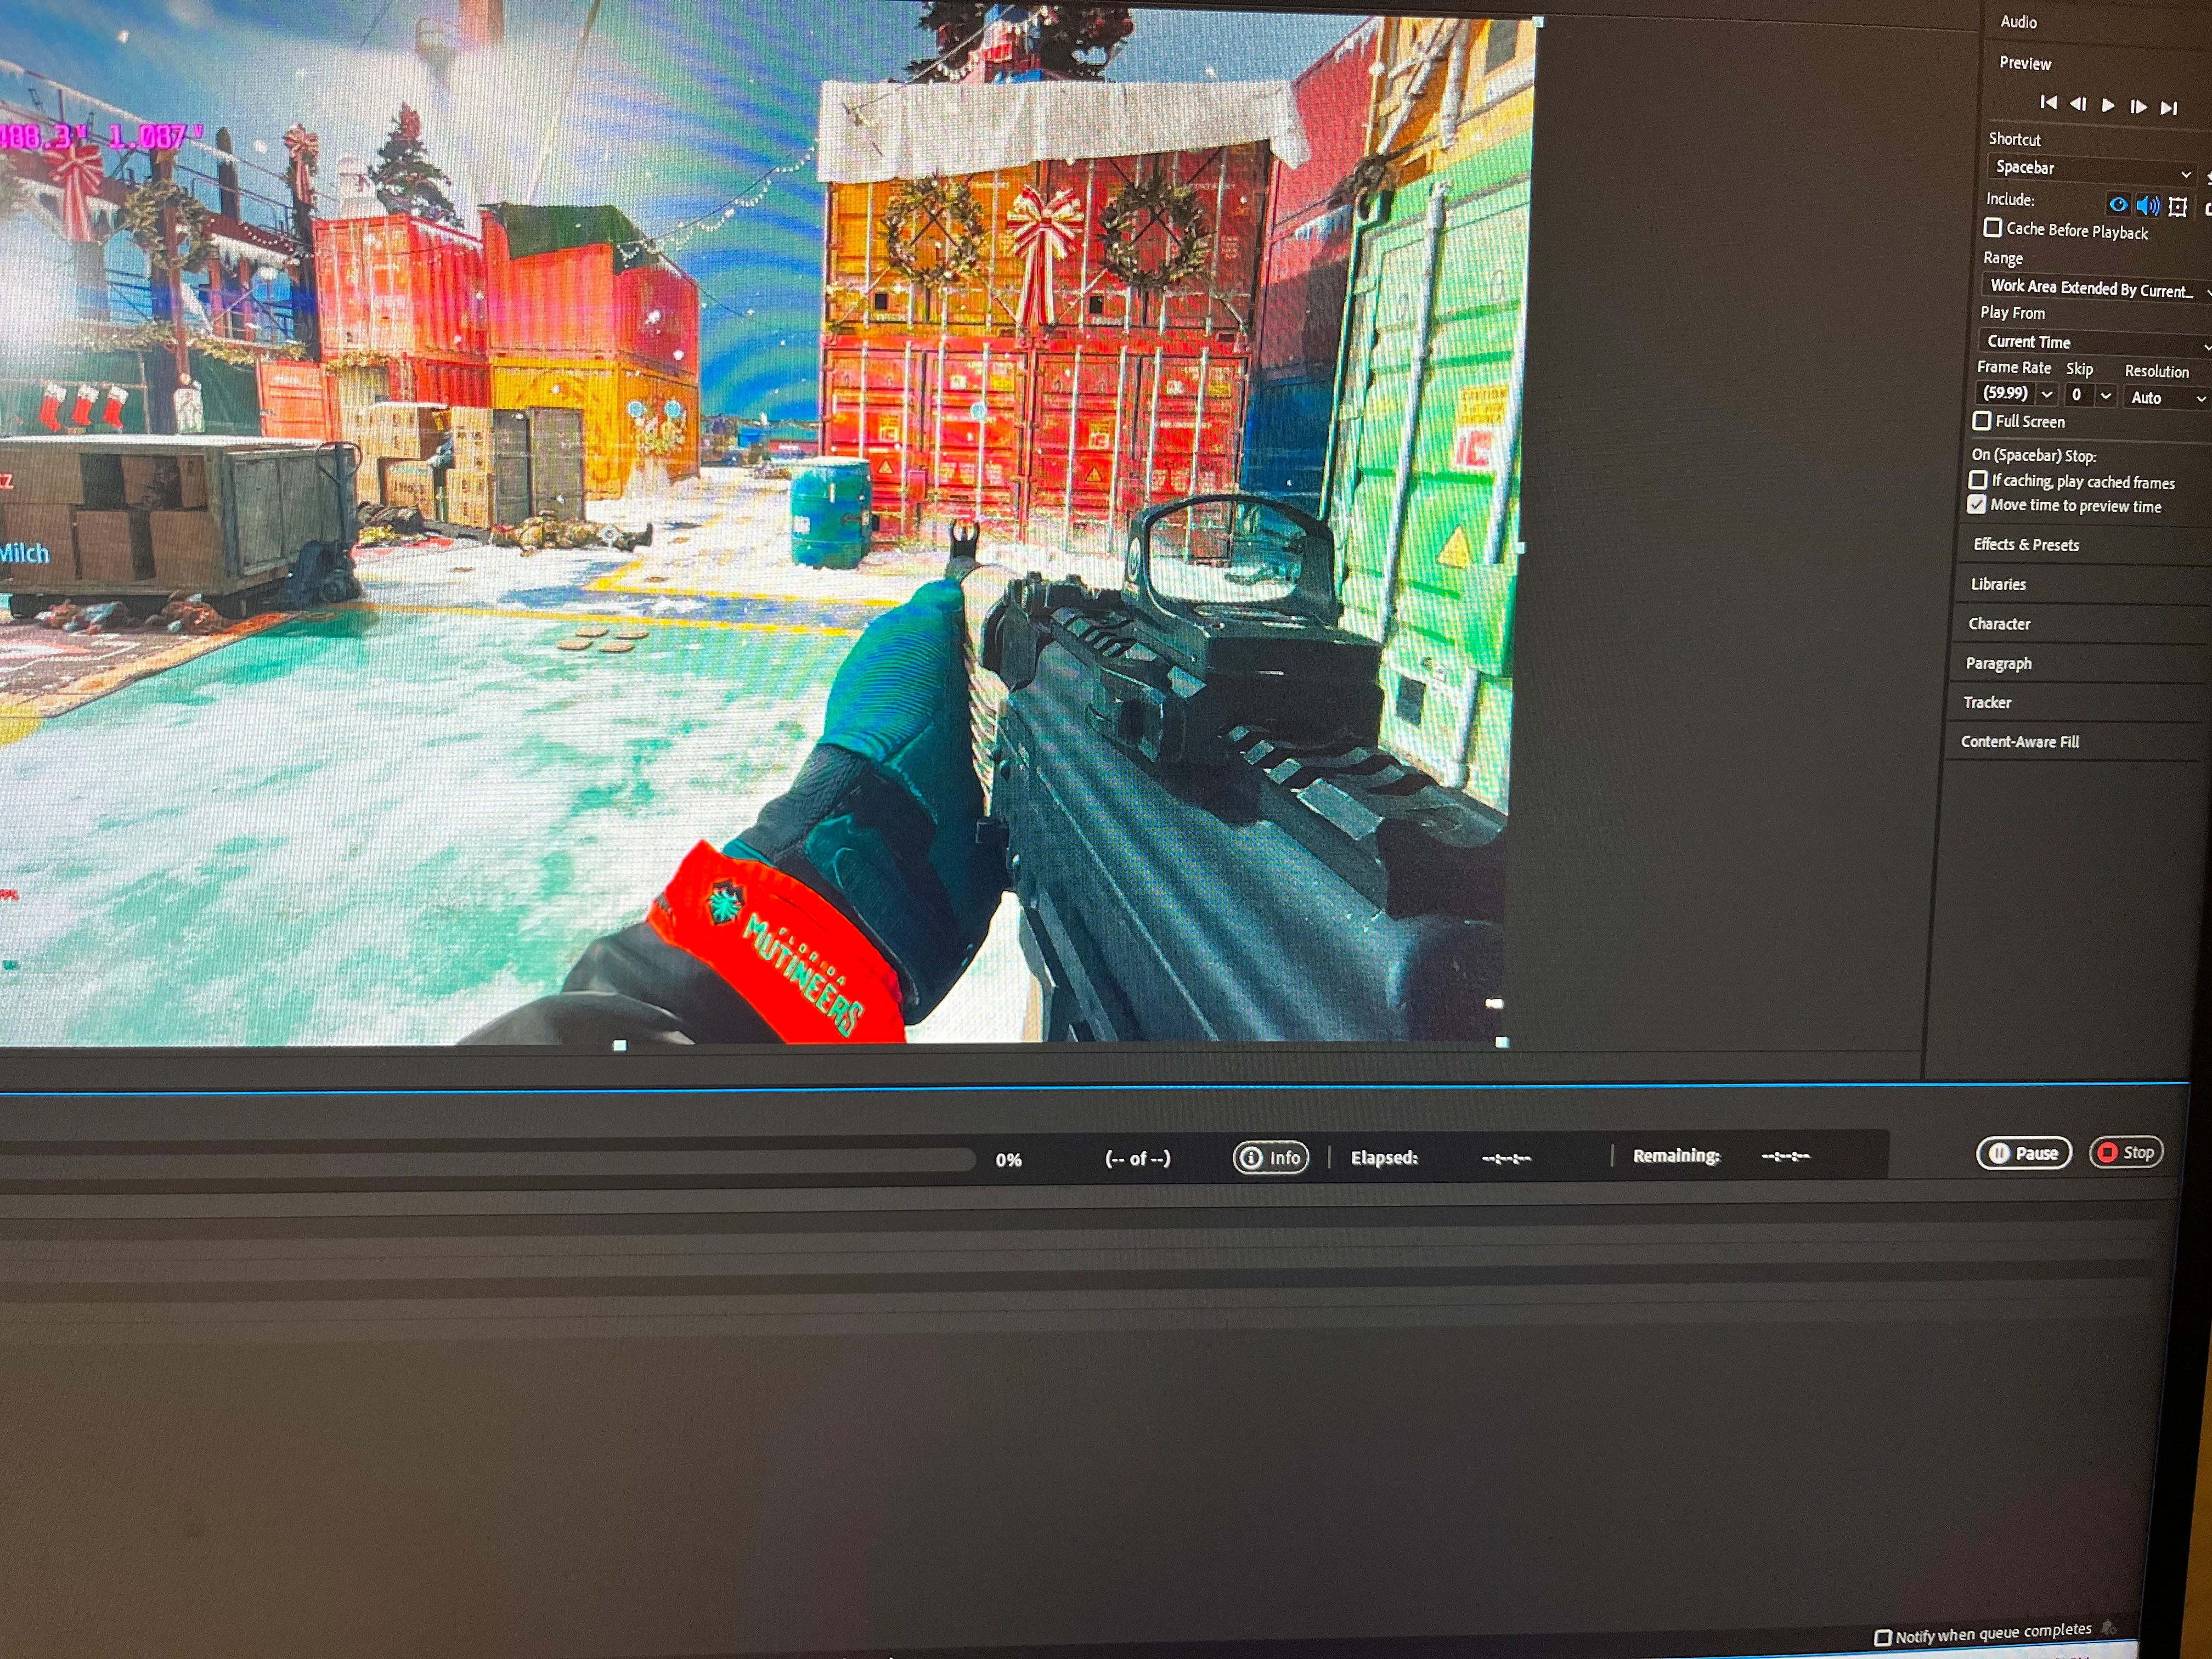Open the Effects & Presets panel

point(2026,545)
